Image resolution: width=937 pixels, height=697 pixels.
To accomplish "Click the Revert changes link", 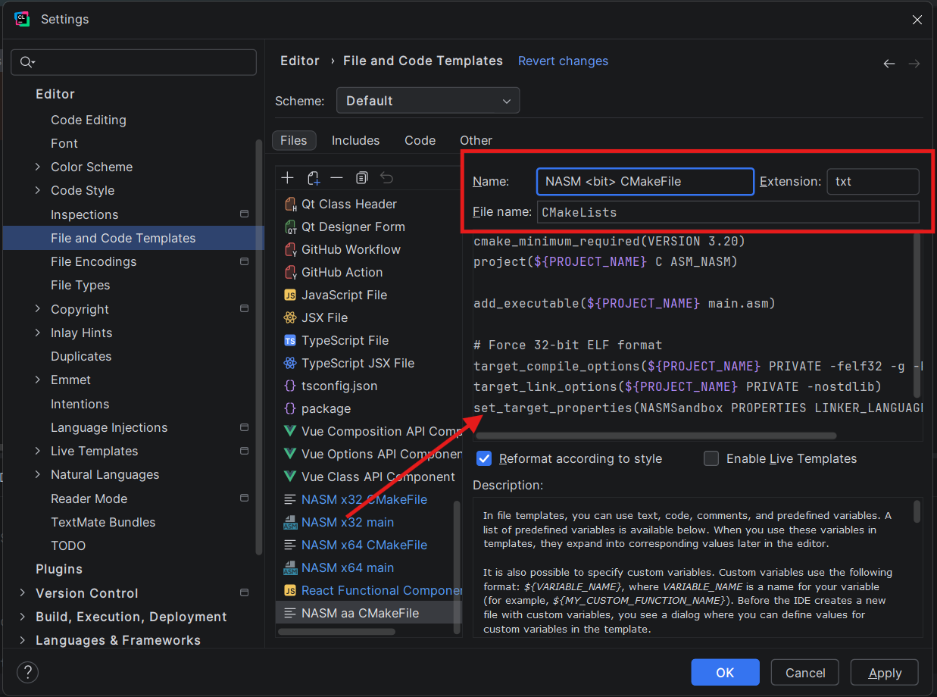I will [563, 61].
